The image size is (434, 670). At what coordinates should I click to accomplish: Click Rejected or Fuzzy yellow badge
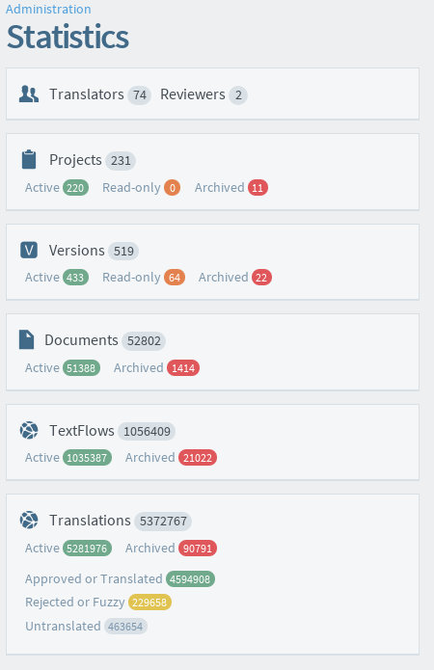149,603
